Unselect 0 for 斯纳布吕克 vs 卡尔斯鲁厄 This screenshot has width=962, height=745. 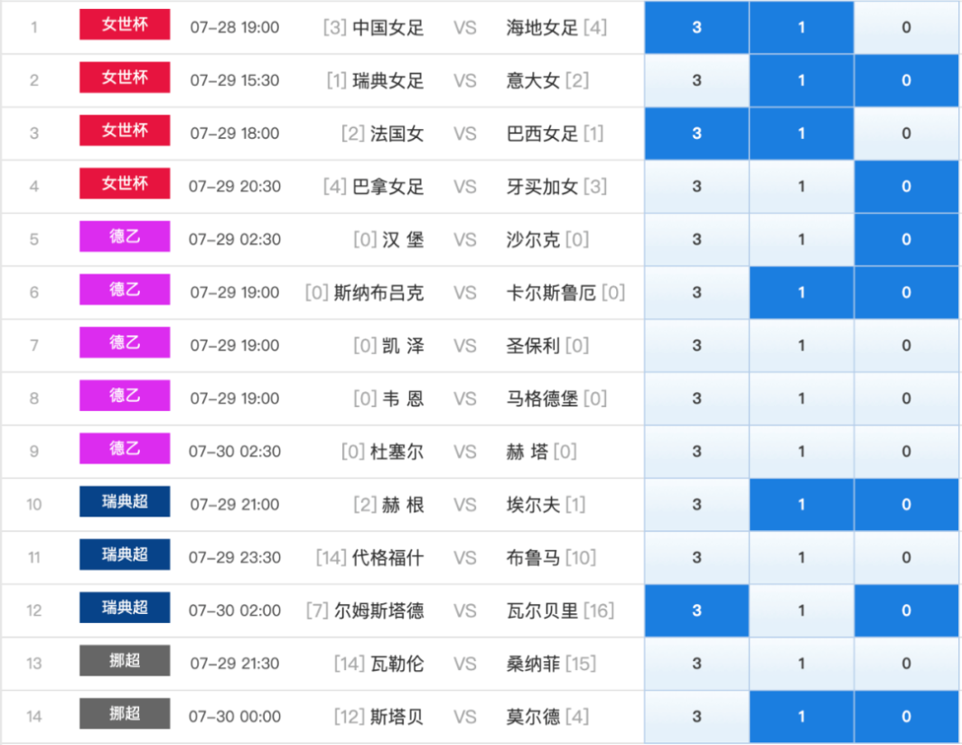906,293
